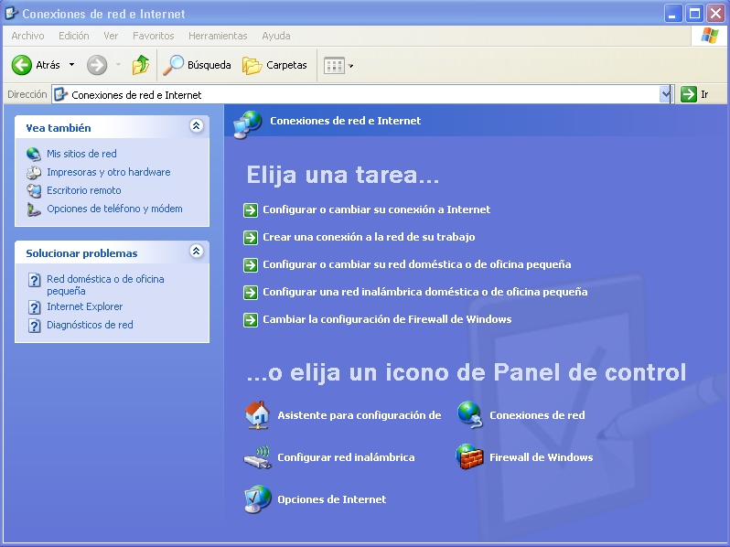This screenshot has width=730, height=547.
Task: Click inside the Dirección address field
Action: (x=360, y=94)
